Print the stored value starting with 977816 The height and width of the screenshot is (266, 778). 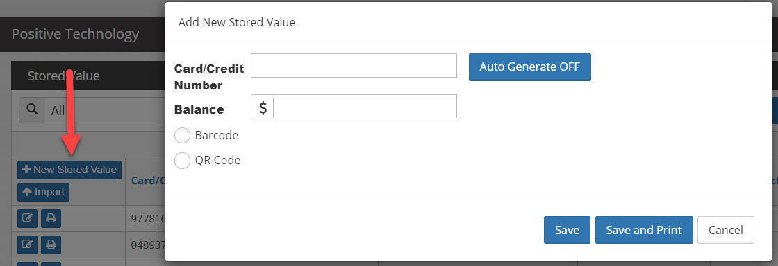click(51, 218)
